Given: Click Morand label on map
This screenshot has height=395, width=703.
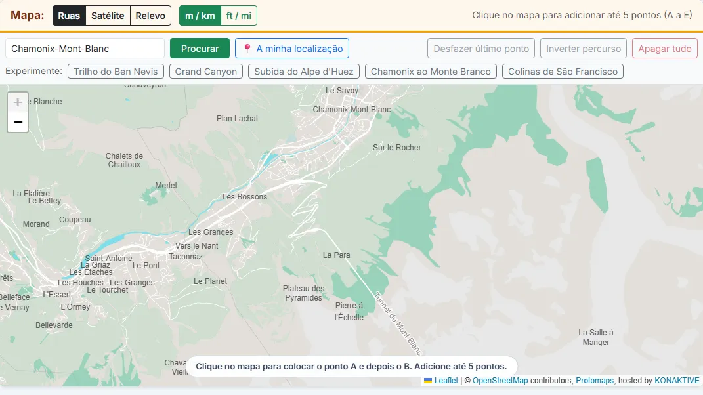Looking at the screenshot, I should pos(36,224).
